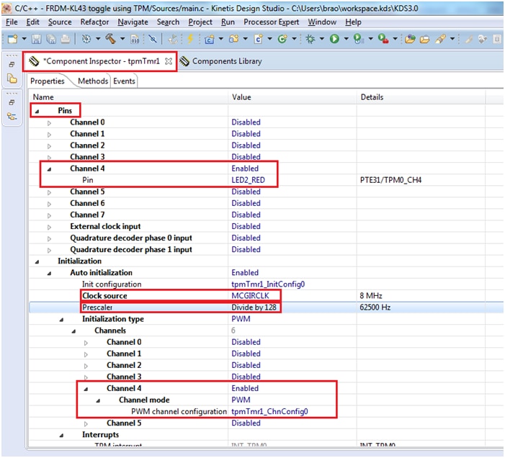The width and height of the screenshot is (505, 458).
Task: Click the LED2_RED pin value
Action: coord(248,180)
